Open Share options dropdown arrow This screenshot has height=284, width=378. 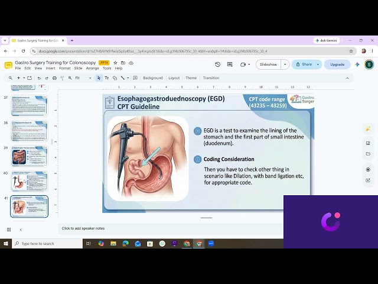pyautogui.click(x=318, y=64)
